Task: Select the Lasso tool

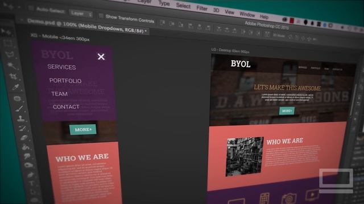Action: pos(10,54)
